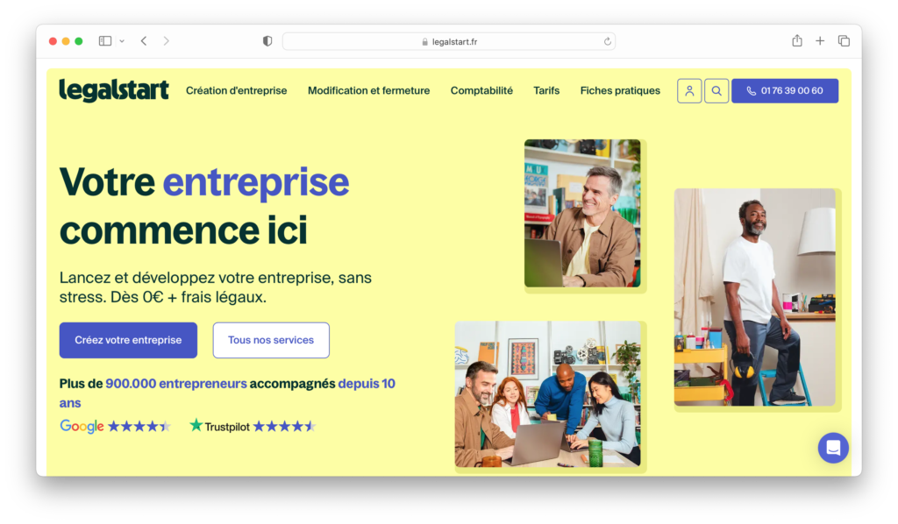The height and width of the screenshot is (524, 898).
Task: Open the chat bubble widget
Action: coord(833,448)
